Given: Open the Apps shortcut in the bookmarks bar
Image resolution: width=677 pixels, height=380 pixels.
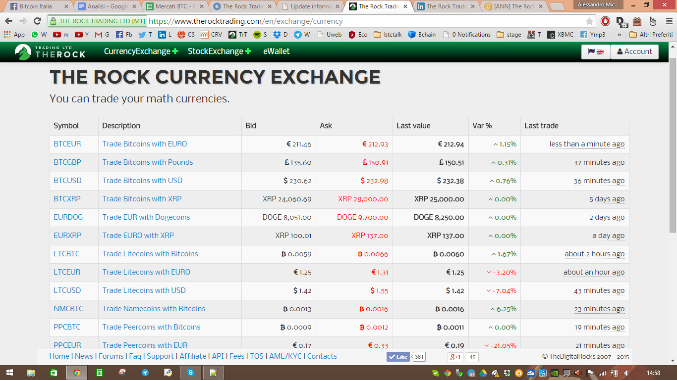Looking at the screenshot, I should click(x=14, y=35).
